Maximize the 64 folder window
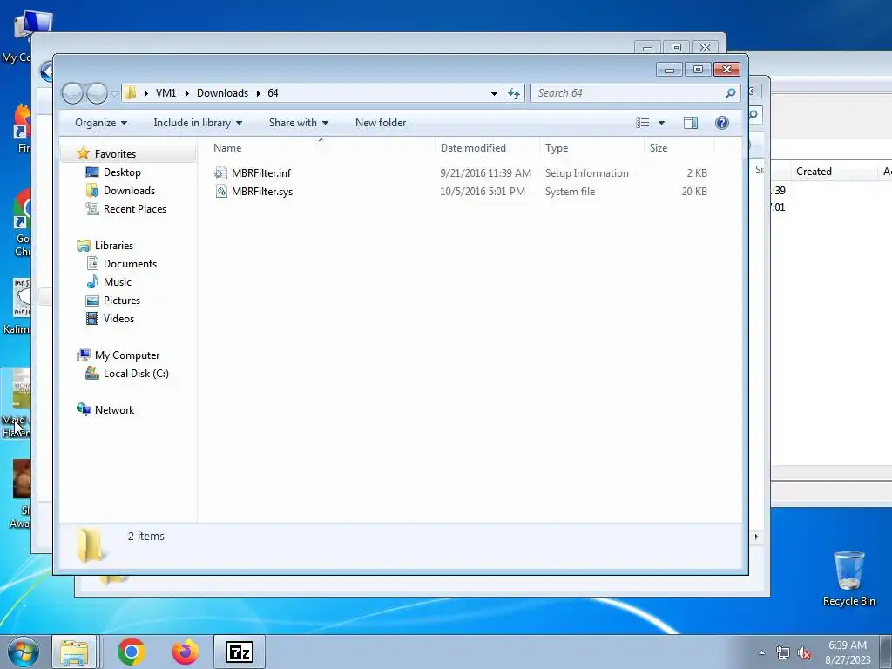Viewport: 892px width, 669px height. 698,70
